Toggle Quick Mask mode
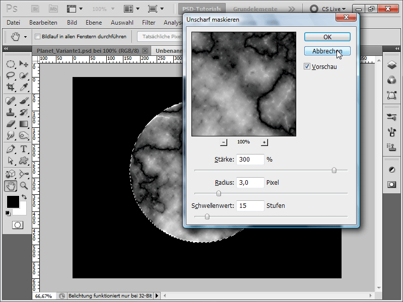The width and height of the screenshot is (403, 302). (18, 225)
